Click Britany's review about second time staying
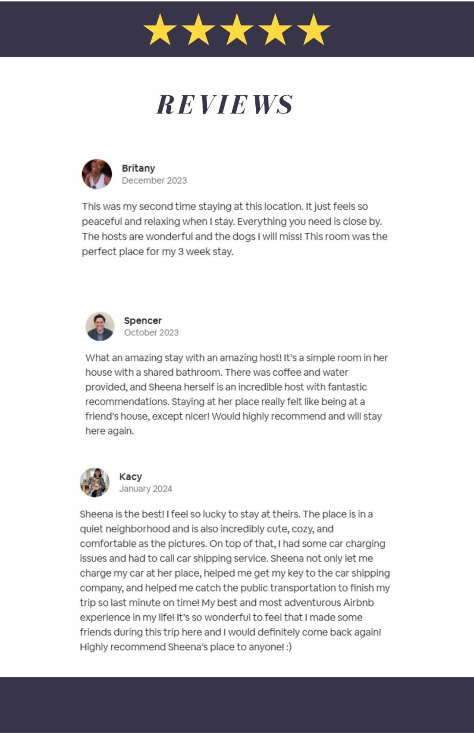Screen dimensions: 474x733 click(x=234, y=229)
